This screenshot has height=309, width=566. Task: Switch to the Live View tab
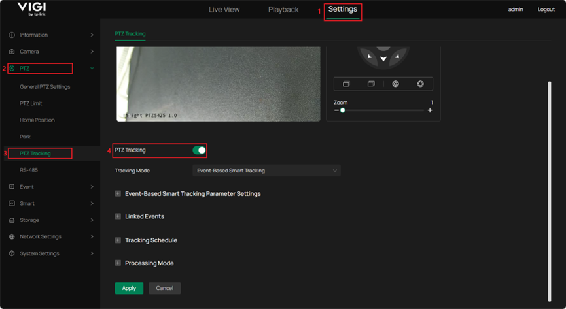coord(224,10)
